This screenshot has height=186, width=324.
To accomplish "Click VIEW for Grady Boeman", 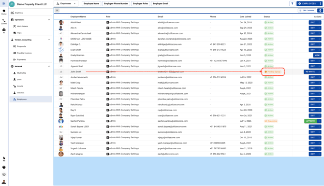I will tap(317, 56).
